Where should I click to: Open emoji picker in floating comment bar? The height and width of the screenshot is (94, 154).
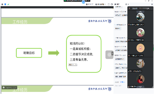point(4,87)
